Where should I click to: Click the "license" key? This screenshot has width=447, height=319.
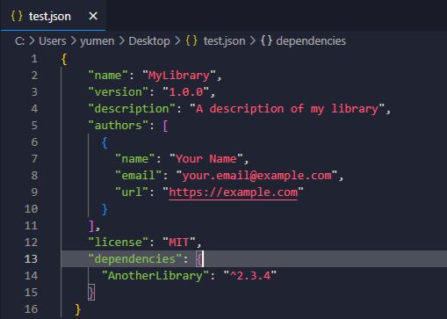pyautogui.click(x=119, y=243)
